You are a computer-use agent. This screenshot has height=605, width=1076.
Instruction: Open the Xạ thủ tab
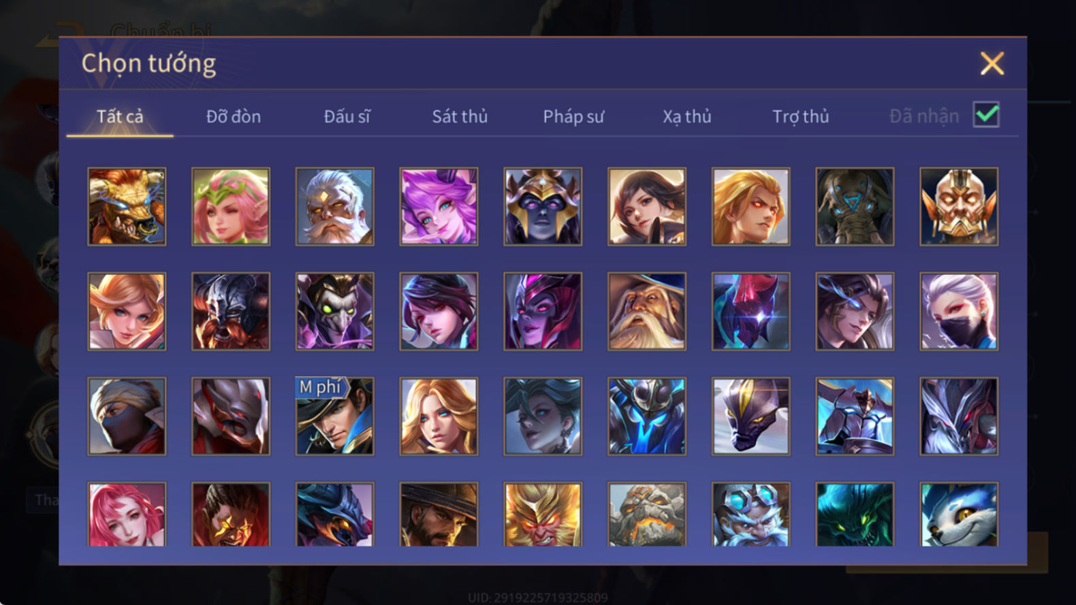coord(687,116)
